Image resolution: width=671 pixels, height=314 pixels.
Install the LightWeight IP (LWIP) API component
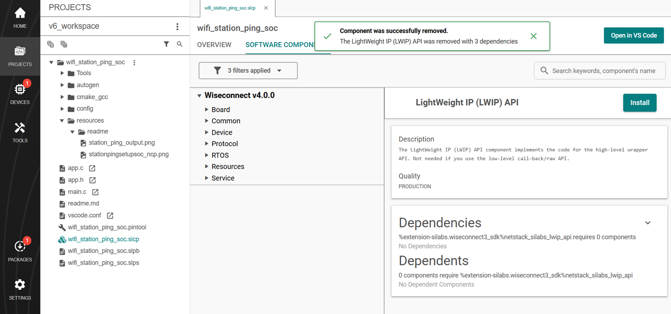(639, 102)
